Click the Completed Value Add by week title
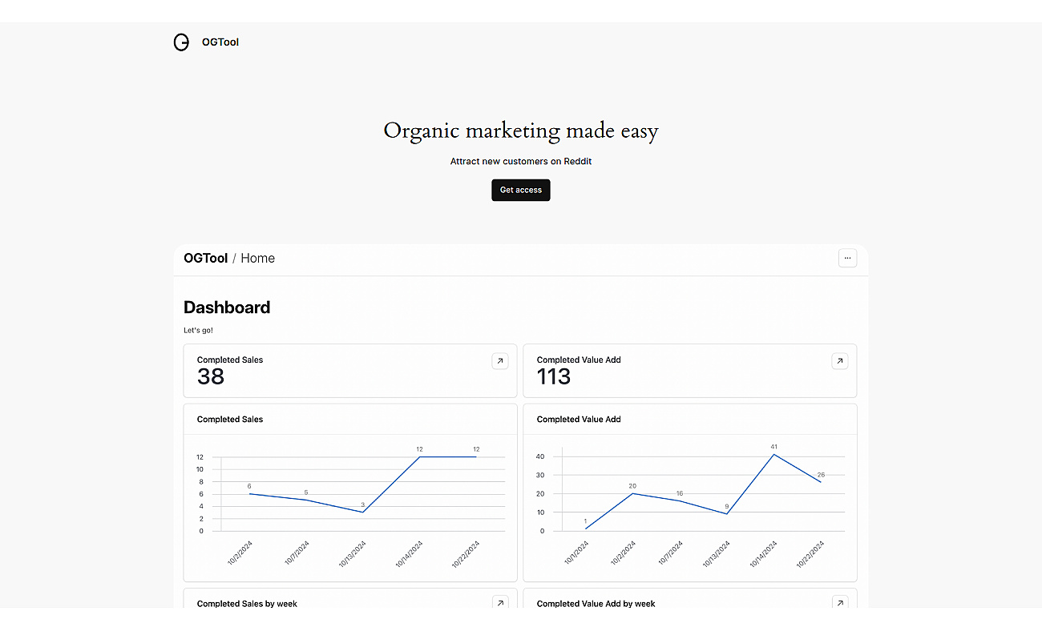The width and height of the screenshot is (1042, 631). pos(596,603)
